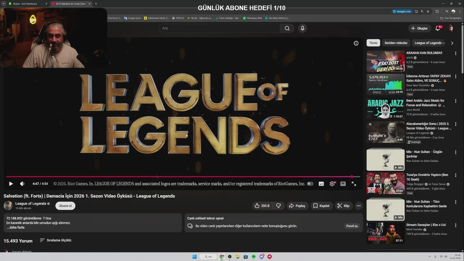Open the Mix - Nun Sultan Tüm Korkularımı mix
Image resolution: width=464 pixels, height=261 pixels.
tap(385, 210)
